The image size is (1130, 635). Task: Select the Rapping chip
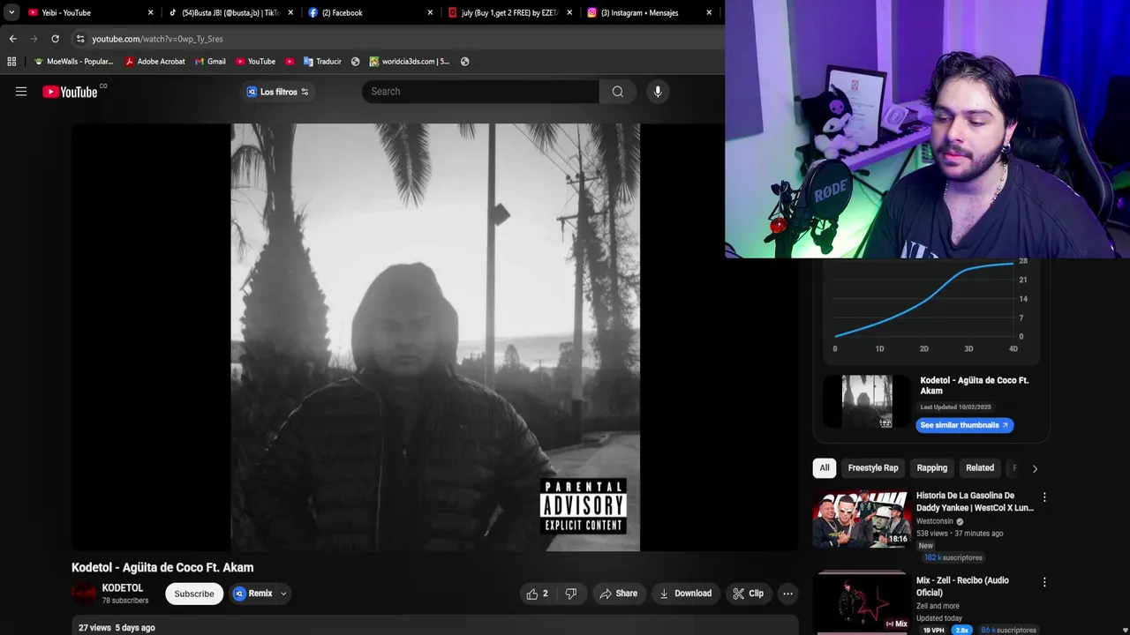931,468
